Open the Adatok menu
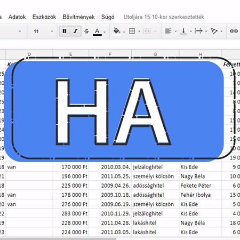Viewport: 240px width, 240px height. click(17, 17)
